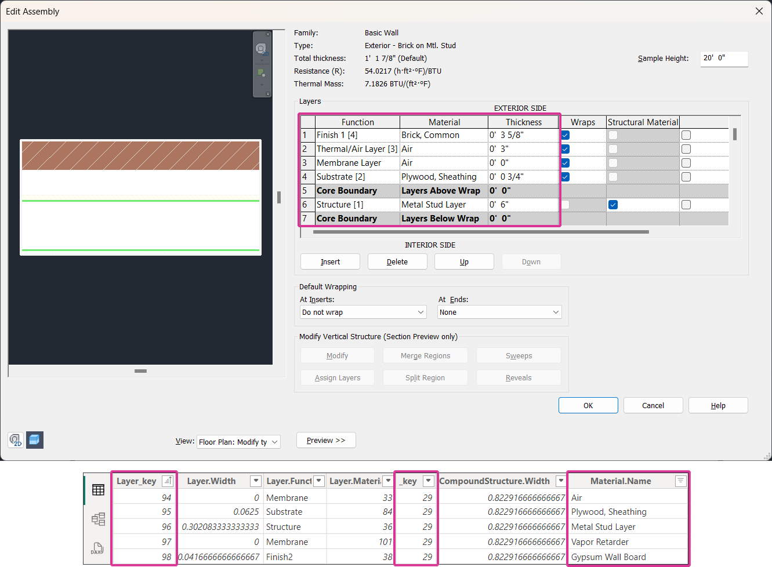Click the Delete layer button
Image resolution: width=772 pixels, height=567 pixels.
(x=397, y=261)
